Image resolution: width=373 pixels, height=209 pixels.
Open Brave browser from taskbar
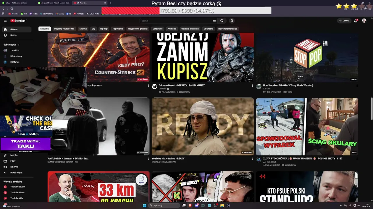[190, 206]
